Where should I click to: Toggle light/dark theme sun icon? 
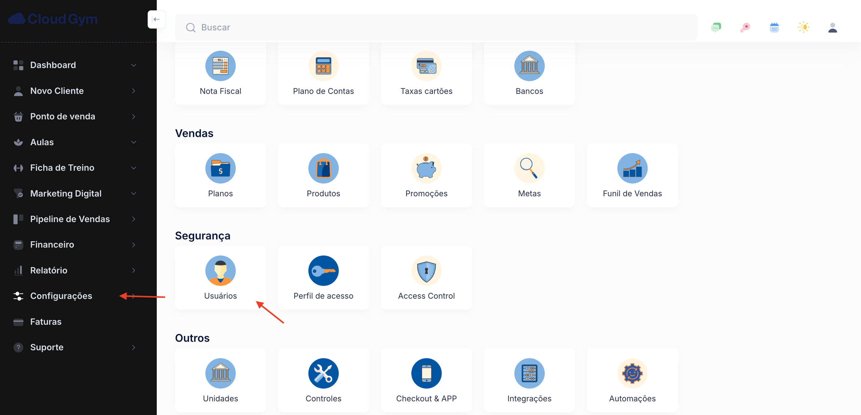click(x=803, y=27)
